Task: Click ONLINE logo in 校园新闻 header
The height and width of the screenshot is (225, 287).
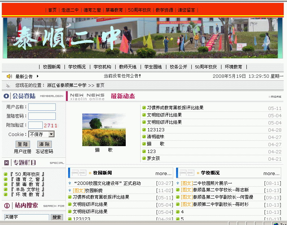Action: [79, 173]
